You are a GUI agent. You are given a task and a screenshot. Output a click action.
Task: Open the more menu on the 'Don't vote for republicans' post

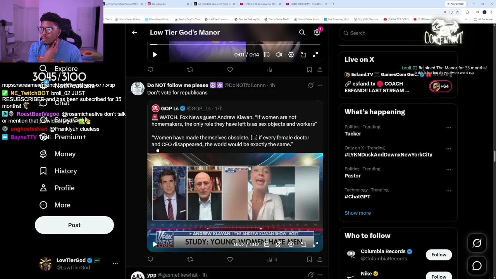320,85
